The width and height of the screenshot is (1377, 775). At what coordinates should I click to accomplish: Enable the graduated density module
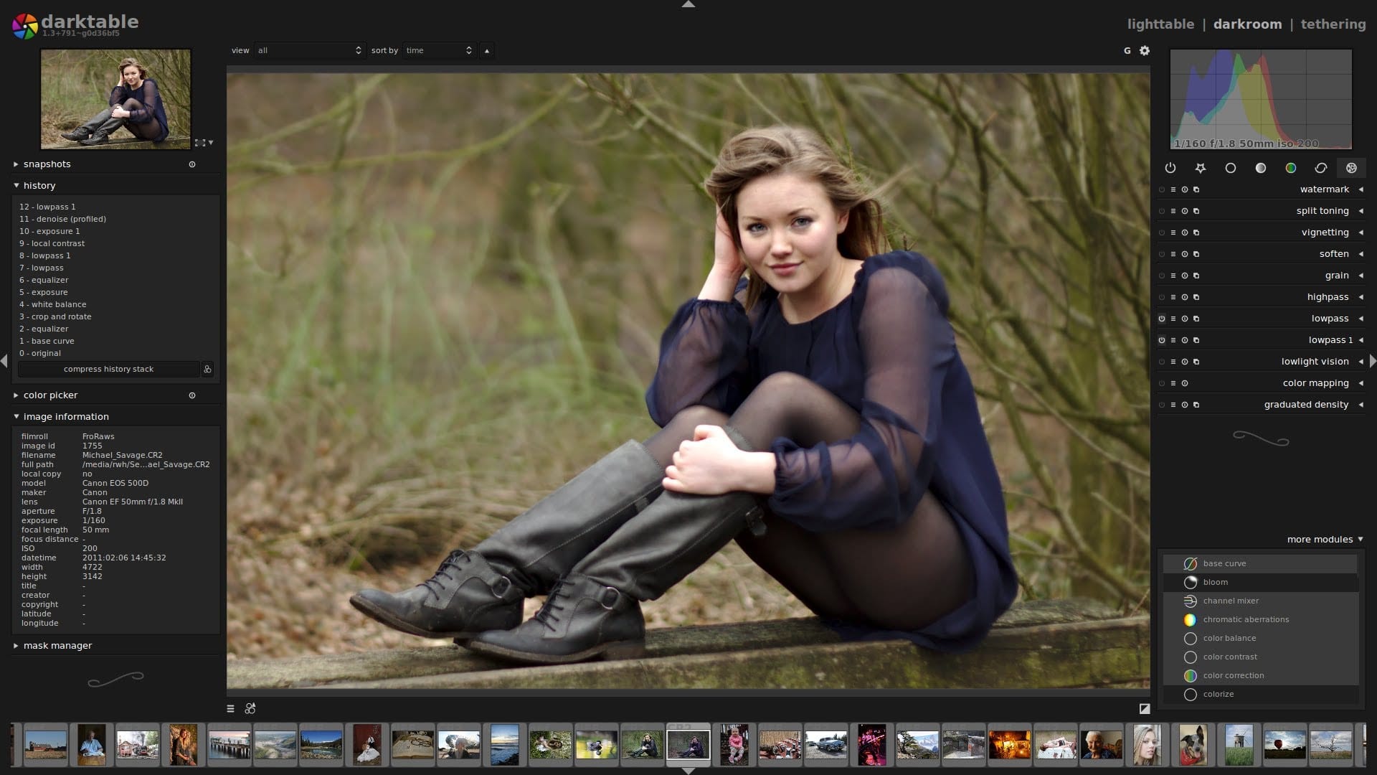tap(1162, 405)
